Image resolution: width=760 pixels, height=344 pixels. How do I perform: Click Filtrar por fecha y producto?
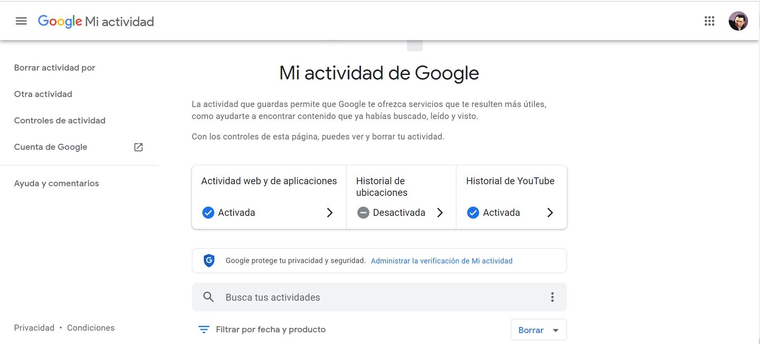coord(271,329)
